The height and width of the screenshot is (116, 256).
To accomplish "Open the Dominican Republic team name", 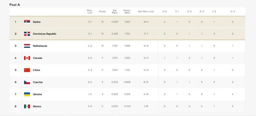I will click(44, 34).
